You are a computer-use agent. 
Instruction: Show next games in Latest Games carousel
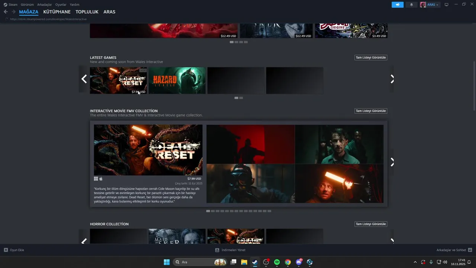[x=392, y=79]
